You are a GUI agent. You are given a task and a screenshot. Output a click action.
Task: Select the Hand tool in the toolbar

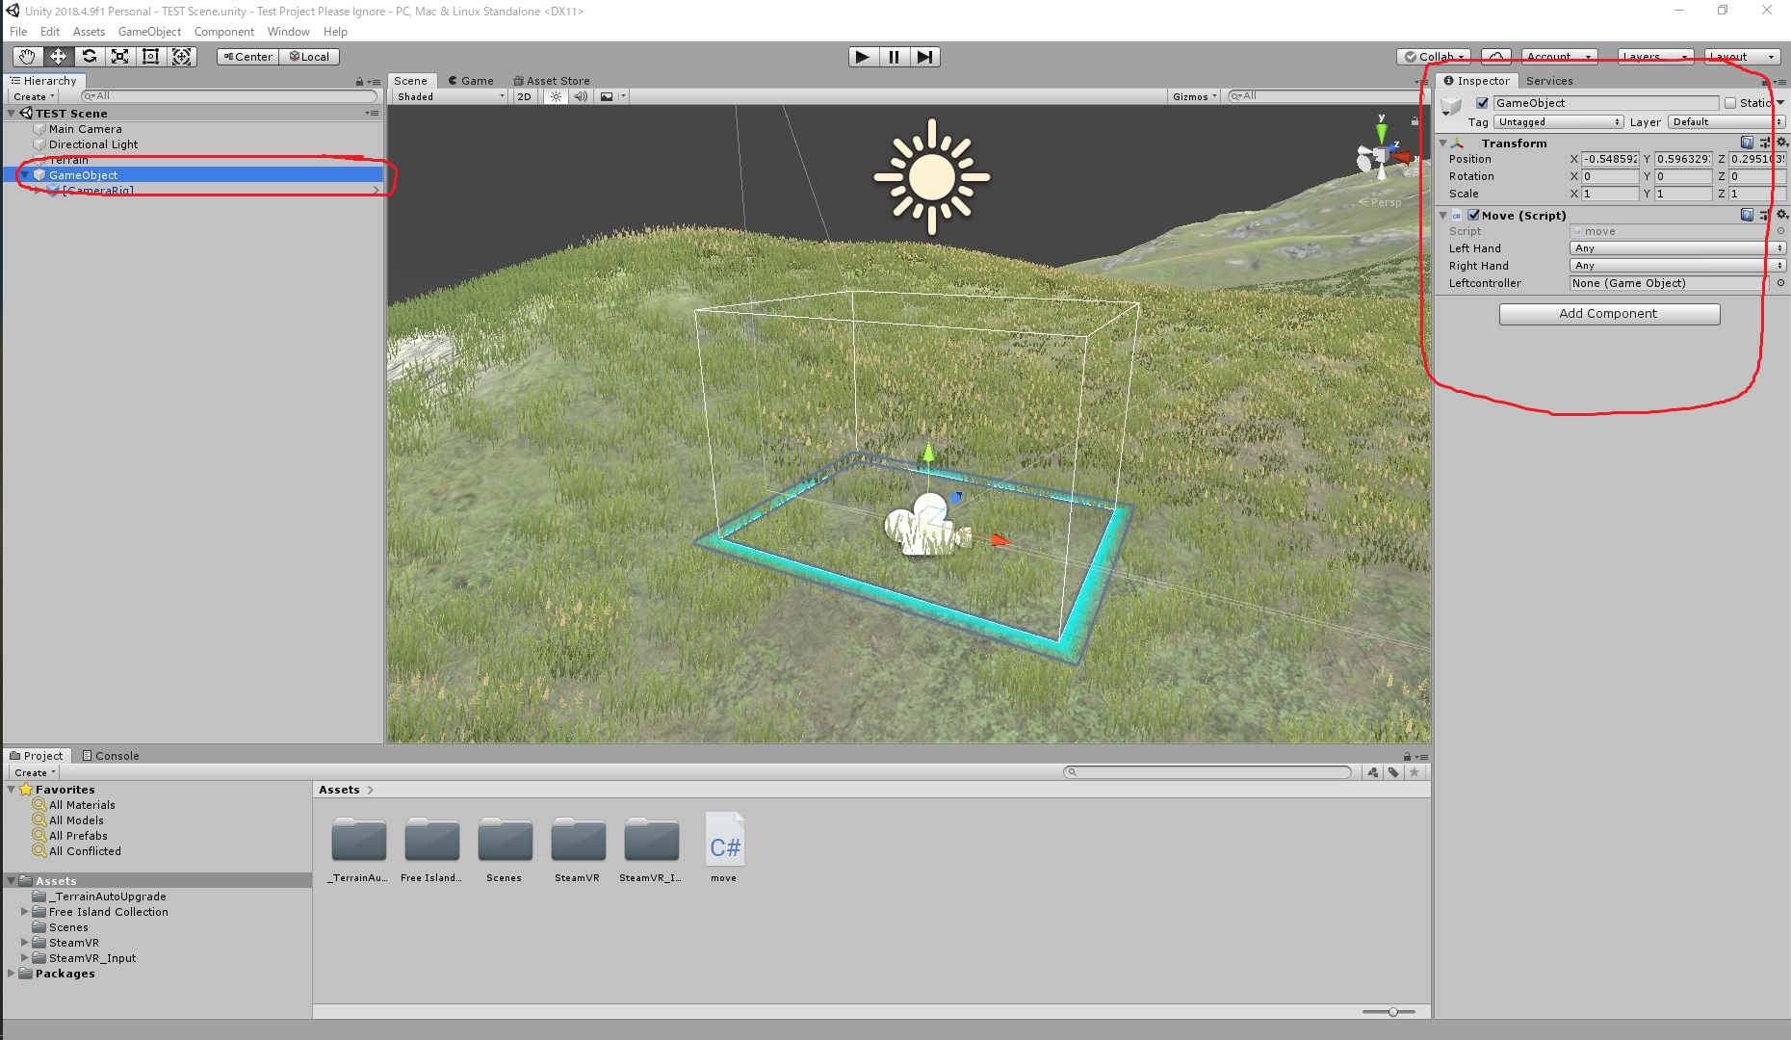coord(26,57)
